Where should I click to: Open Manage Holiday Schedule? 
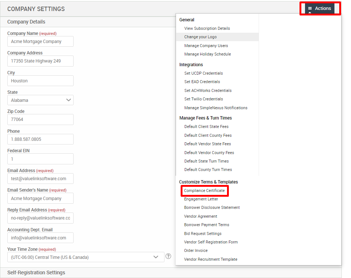pos(208,54)
